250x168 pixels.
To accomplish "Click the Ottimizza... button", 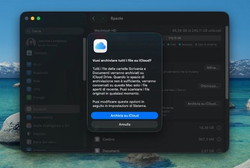I will (209, 86).
